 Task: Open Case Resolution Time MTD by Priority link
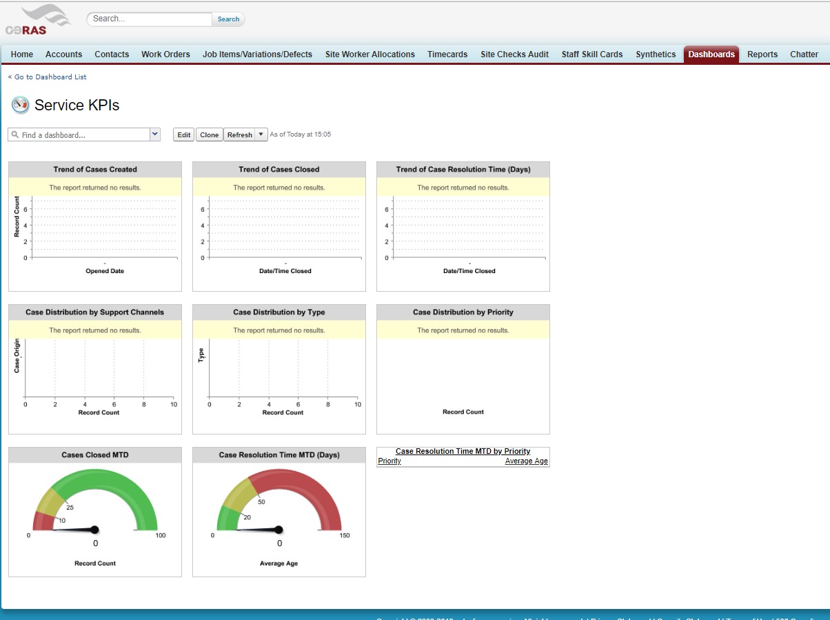coord(463,451)
